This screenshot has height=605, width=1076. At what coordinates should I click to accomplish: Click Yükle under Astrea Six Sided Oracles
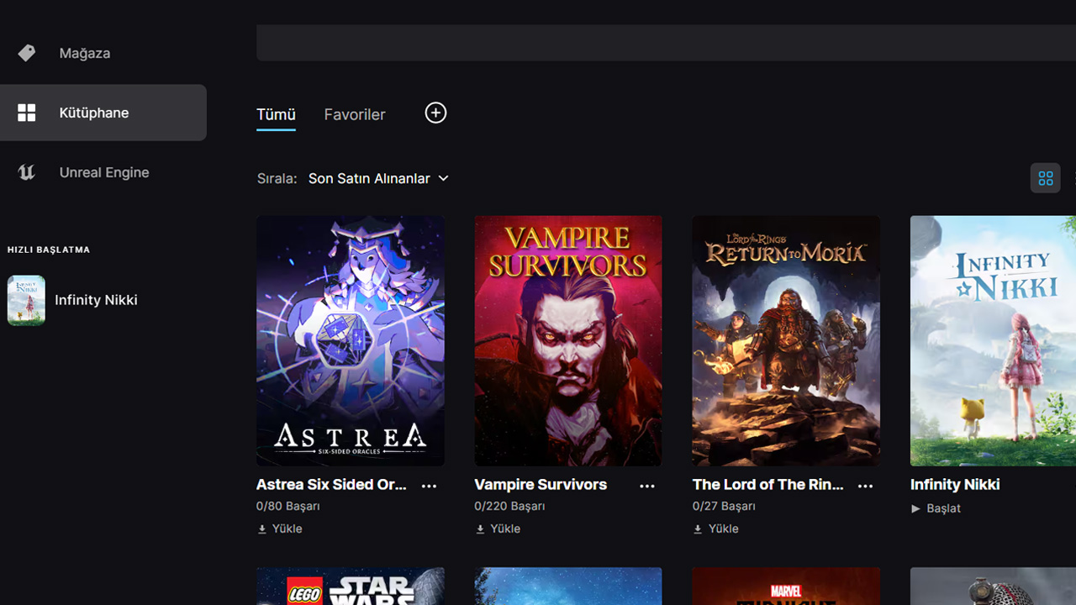click(287, 529)
